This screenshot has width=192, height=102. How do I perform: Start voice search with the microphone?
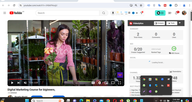tap(113, 13)
